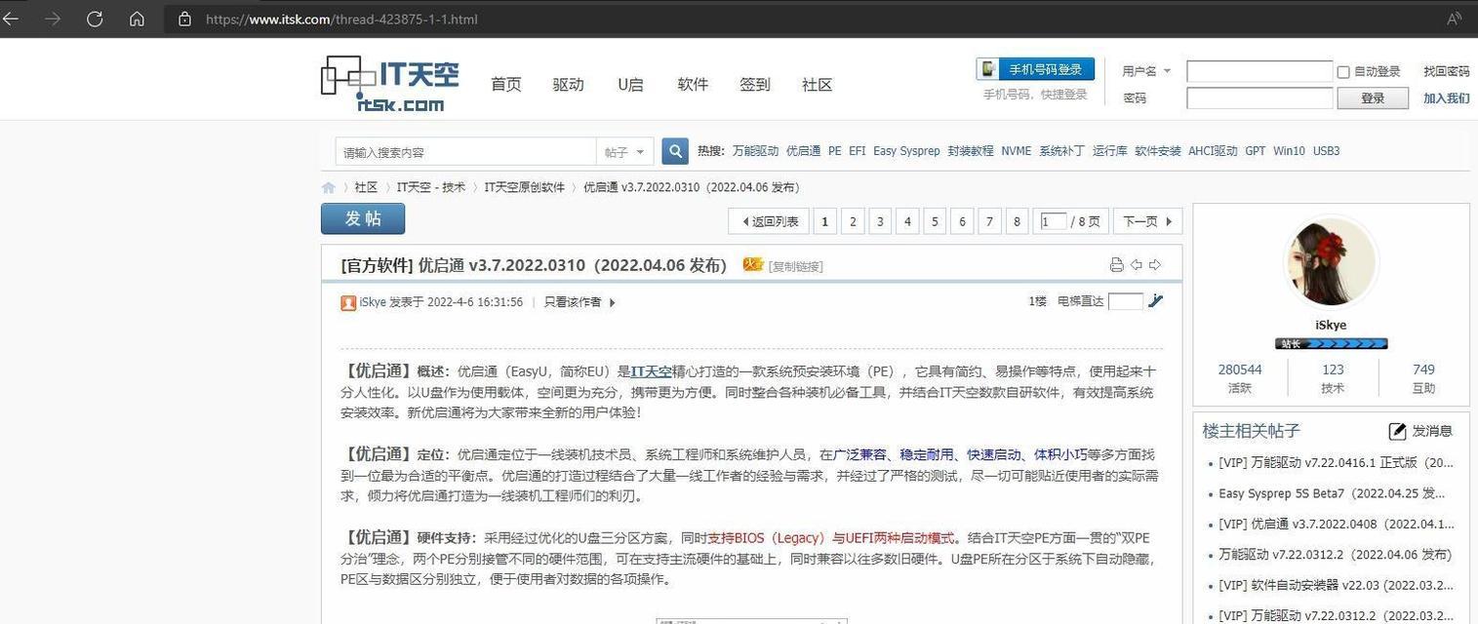Open the 首页 nav item
1478x624 pixels.
tap(506, 85)
